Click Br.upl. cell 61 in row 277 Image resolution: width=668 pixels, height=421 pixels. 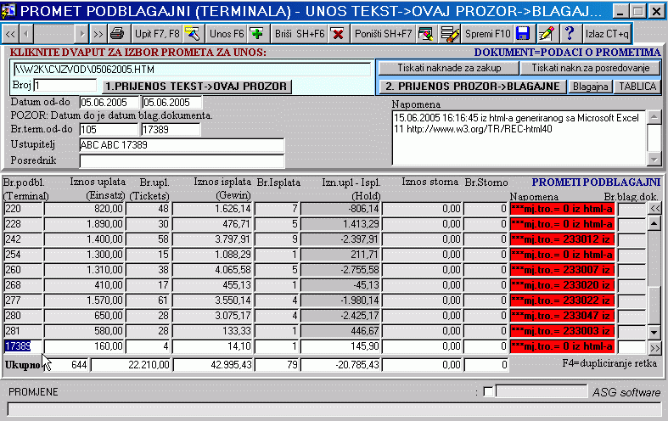coord(149,300)
